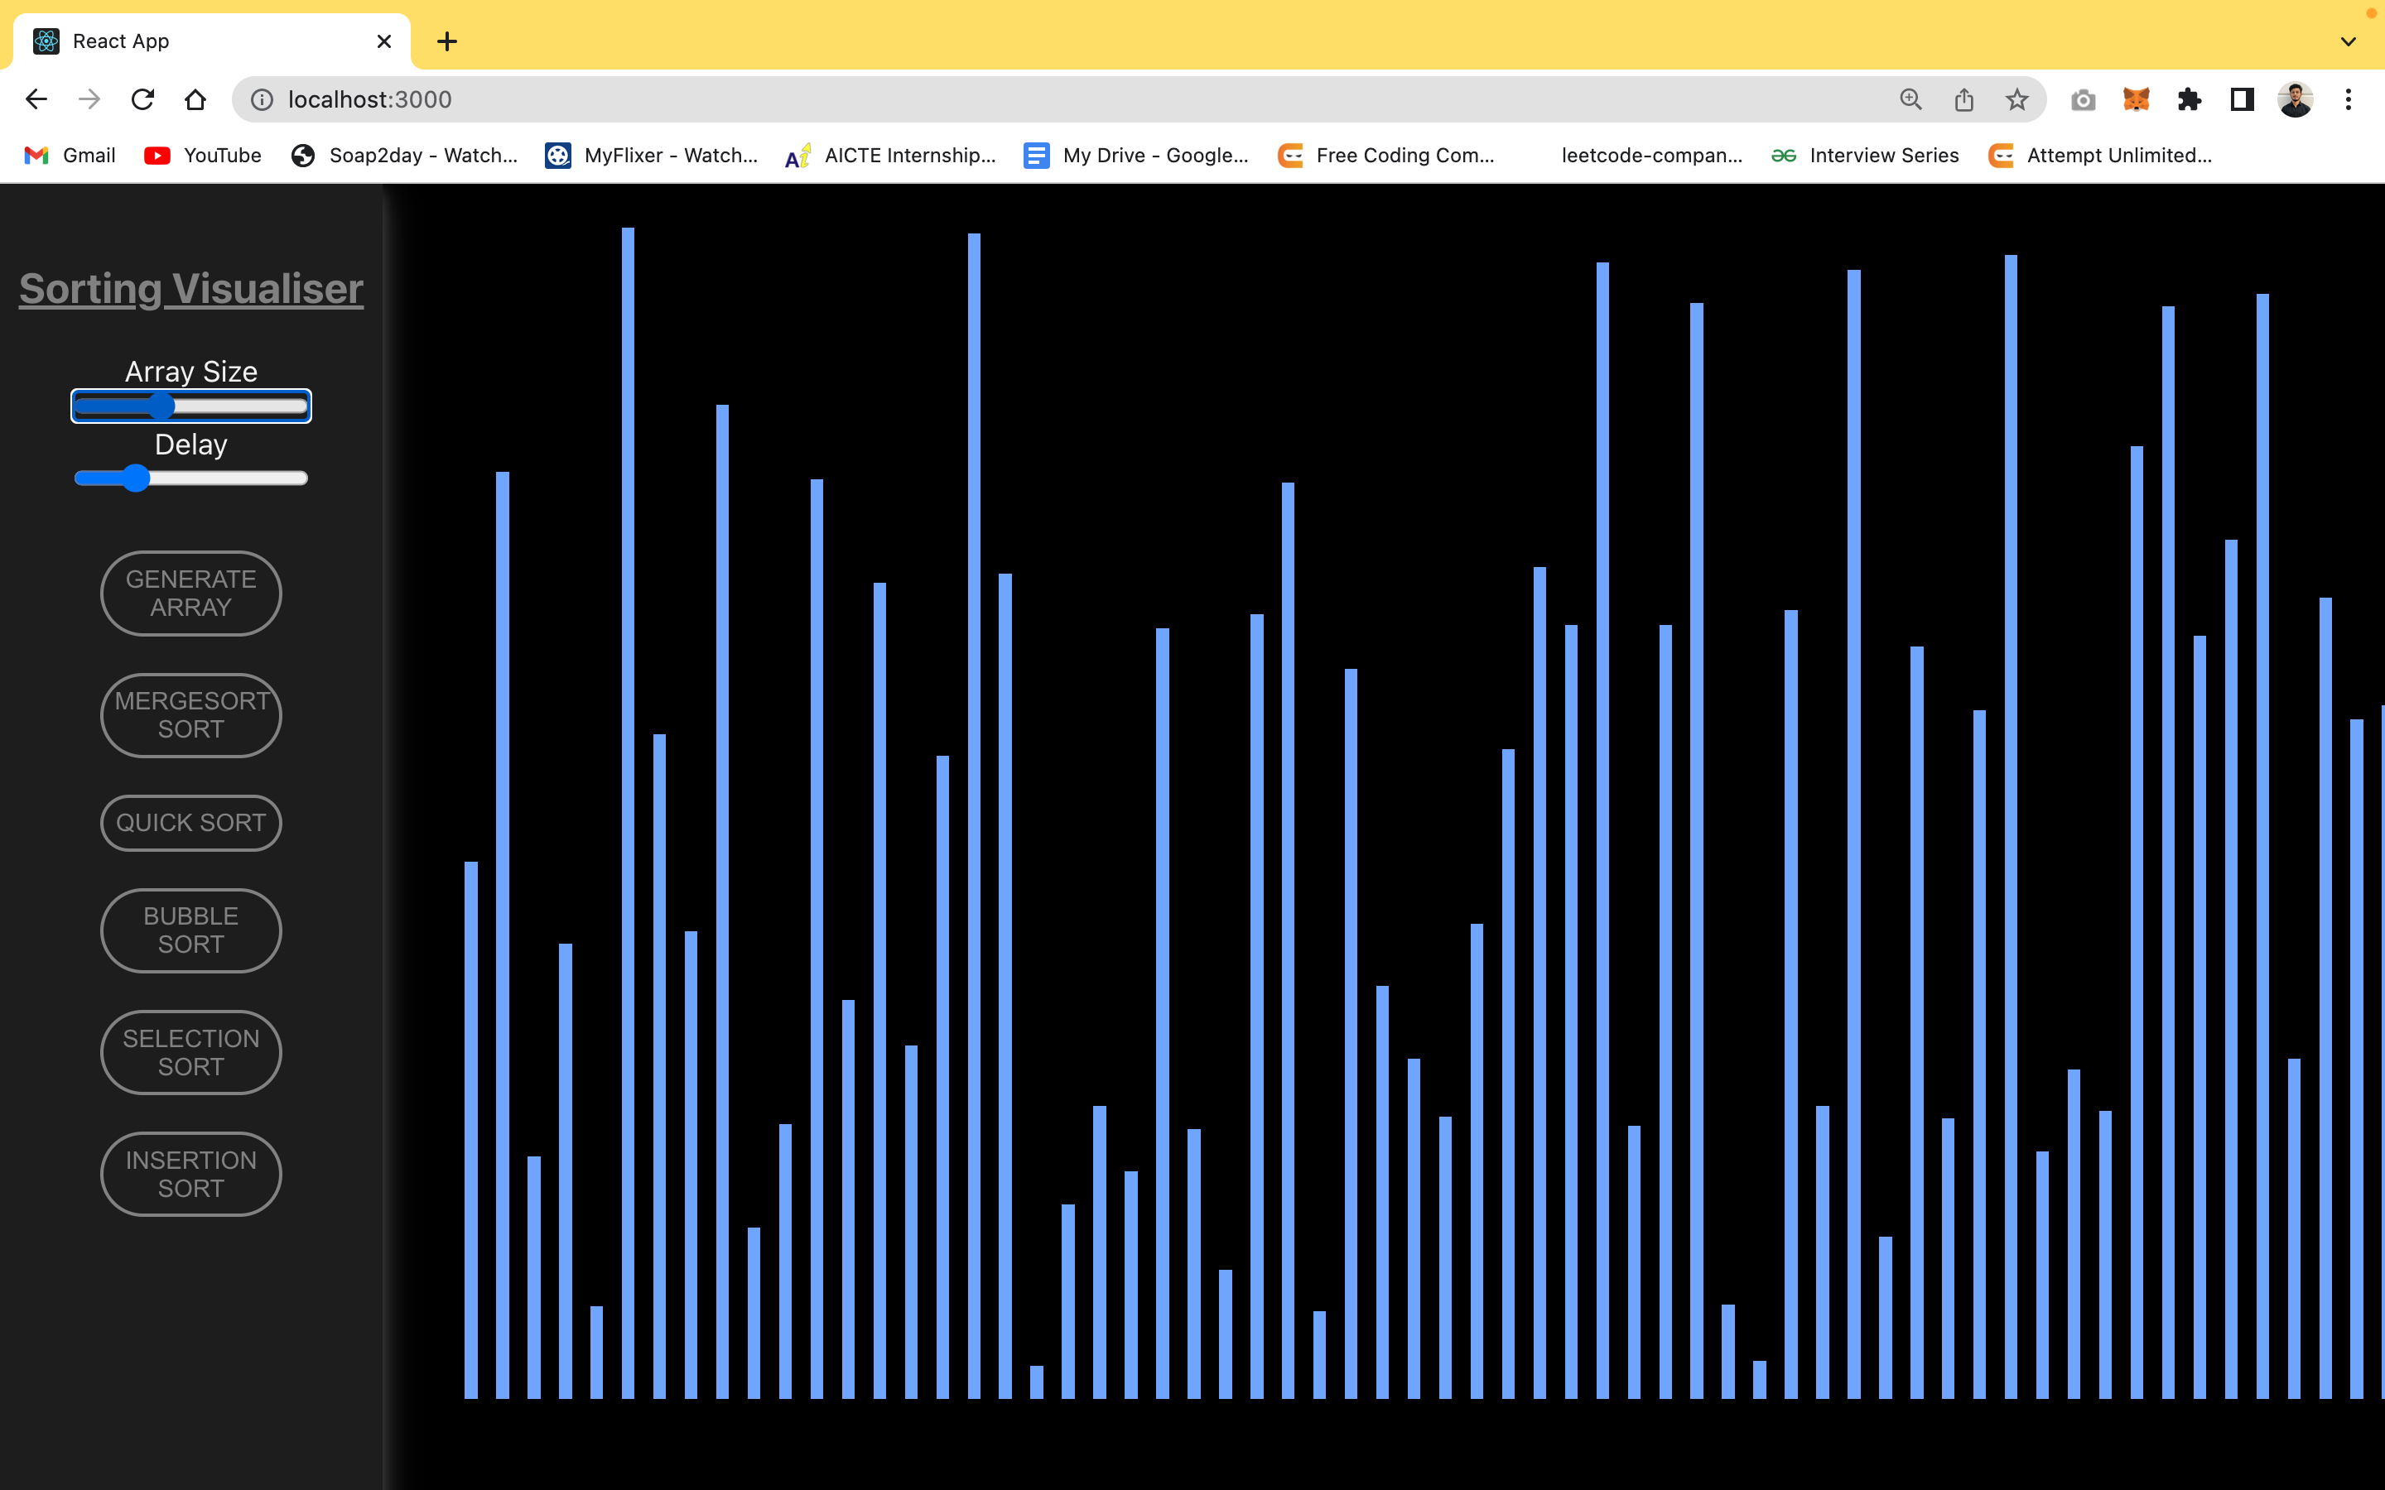Start Quick Sort visualization
The width and height of the screenshot is (2385, 1490).
point(190,822)
